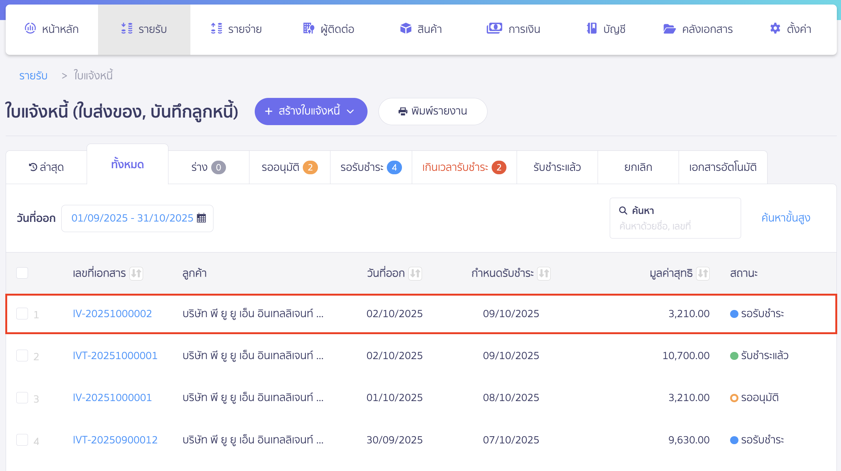This screenshot has width=841, height=471.
Task: Open the date range picker calendar
Action: (x=202, y=218)
